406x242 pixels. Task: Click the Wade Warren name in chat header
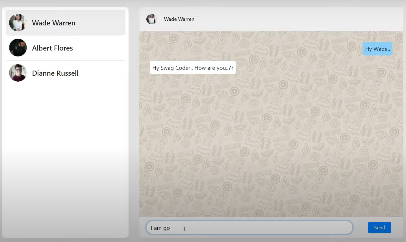[179, 19]
